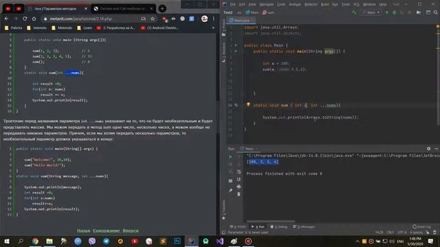Bookmark this page with star icon

(153, 19)
